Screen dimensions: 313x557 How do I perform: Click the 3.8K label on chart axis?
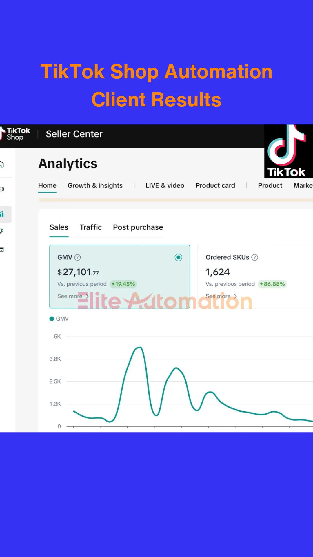55,359
